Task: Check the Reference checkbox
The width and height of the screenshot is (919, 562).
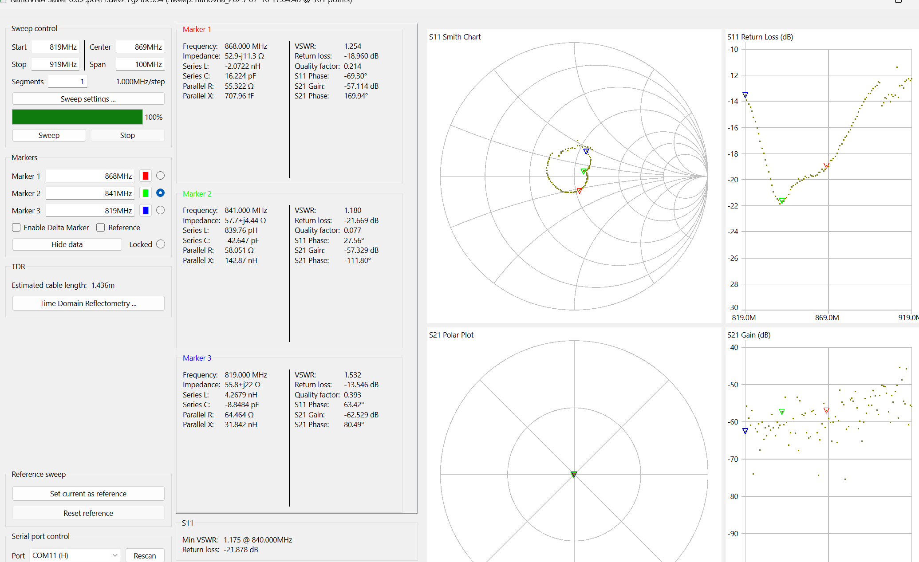Action: click(x=101, y=228)
